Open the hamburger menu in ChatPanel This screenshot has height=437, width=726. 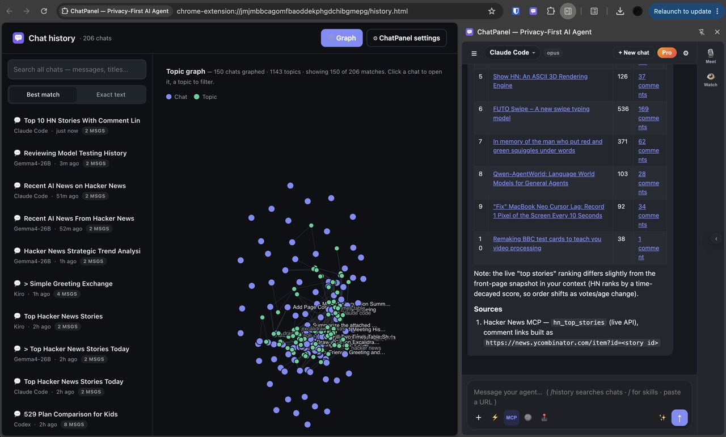point(474,53)
